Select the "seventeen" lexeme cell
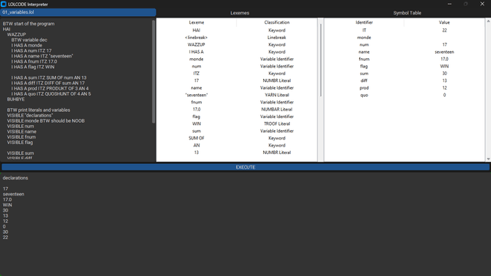The image size is (491, 276). coord(196,95)
